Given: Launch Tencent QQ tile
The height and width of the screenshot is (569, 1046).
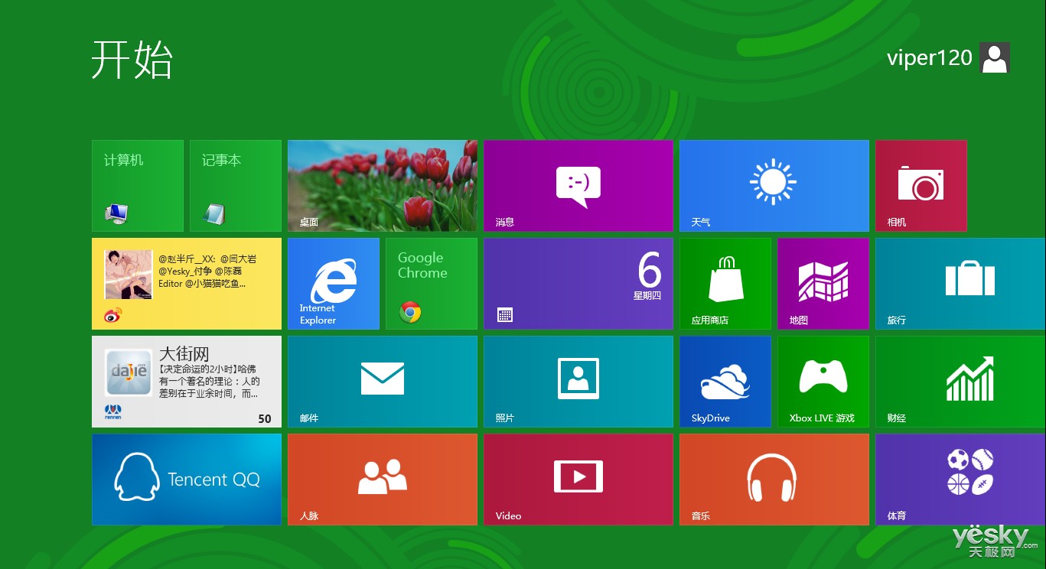Looking at the screenshot, I should click(187, 480).
